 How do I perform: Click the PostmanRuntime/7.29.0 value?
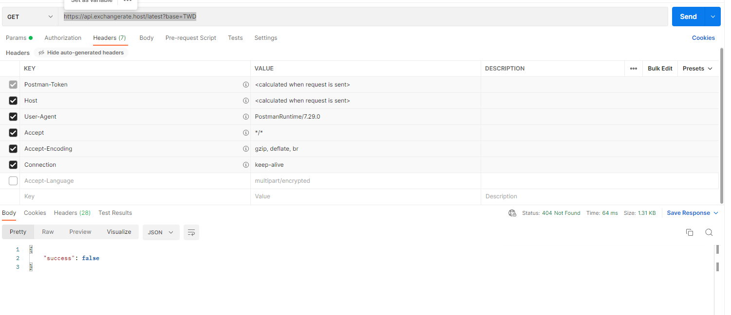[x=287, y=117]
